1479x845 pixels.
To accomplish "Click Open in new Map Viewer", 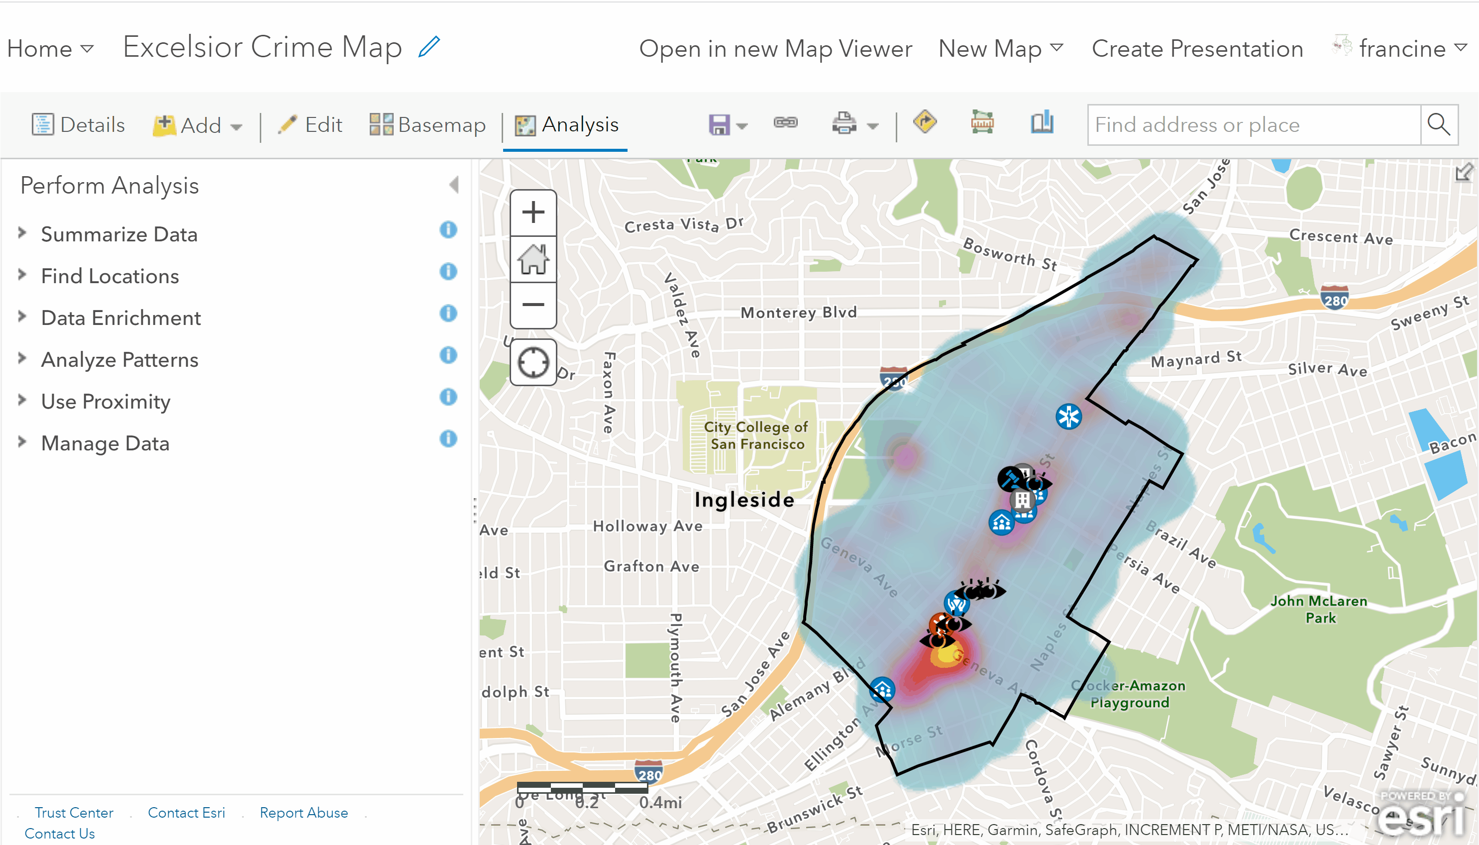I will (775, 49).
